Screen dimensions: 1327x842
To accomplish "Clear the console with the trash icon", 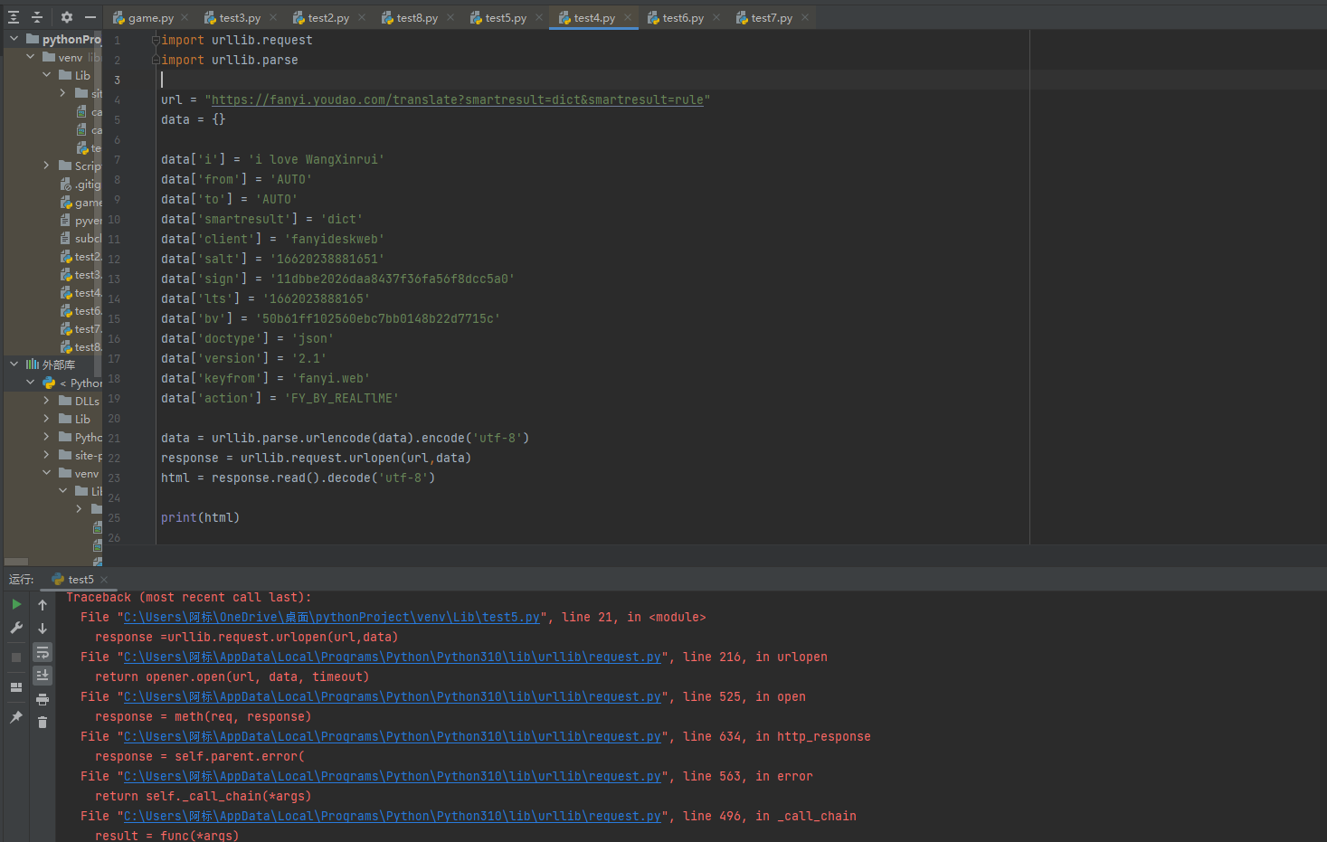I will [43, 722].
